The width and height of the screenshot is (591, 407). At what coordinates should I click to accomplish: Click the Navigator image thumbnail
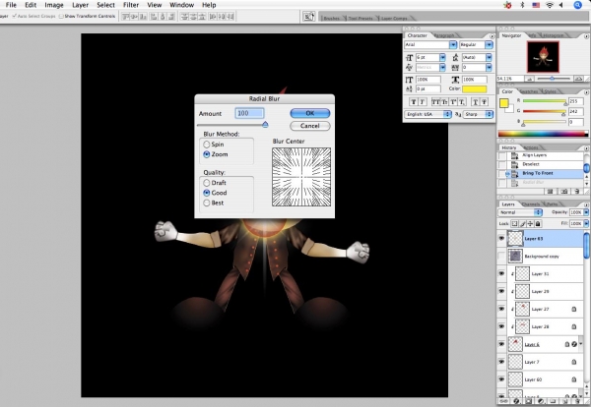click(543, 57)
